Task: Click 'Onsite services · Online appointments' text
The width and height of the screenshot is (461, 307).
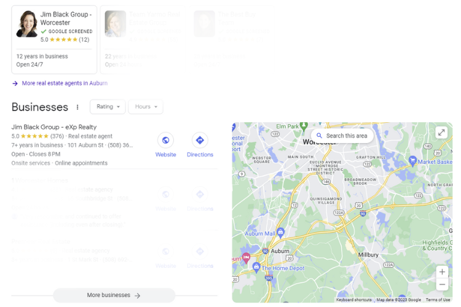Action: pos(60,163)
